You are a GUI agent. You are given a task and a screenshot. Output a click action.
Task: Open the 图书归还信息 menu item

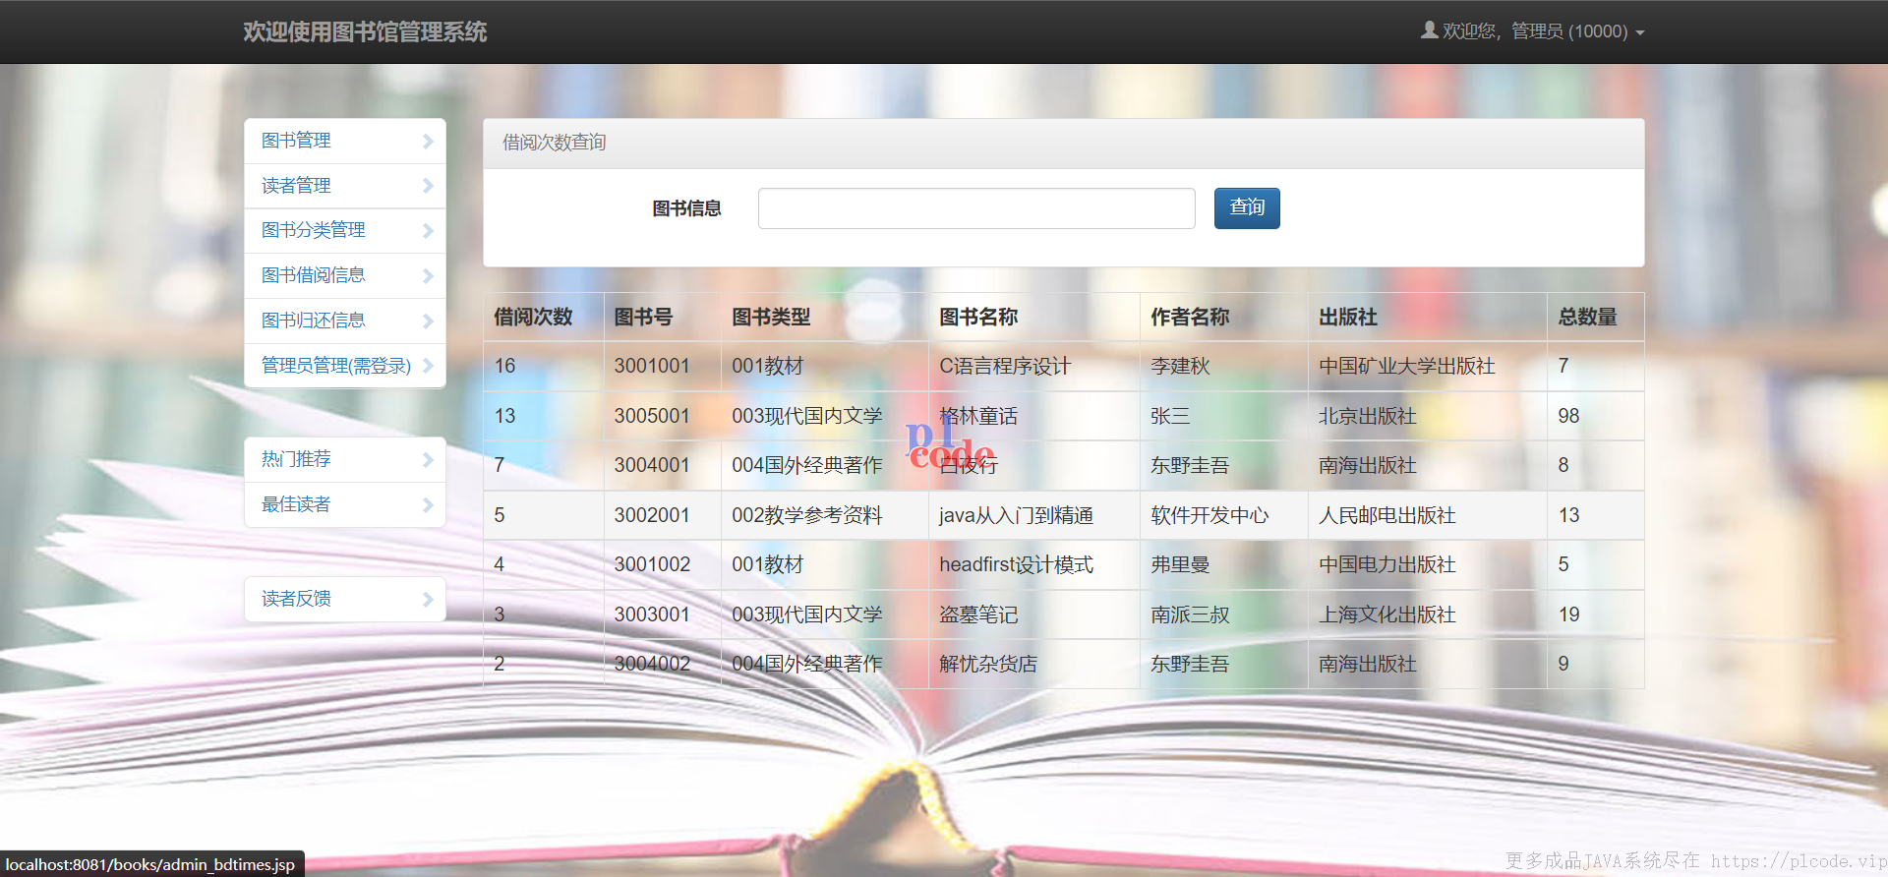click(x=345, y=321)
